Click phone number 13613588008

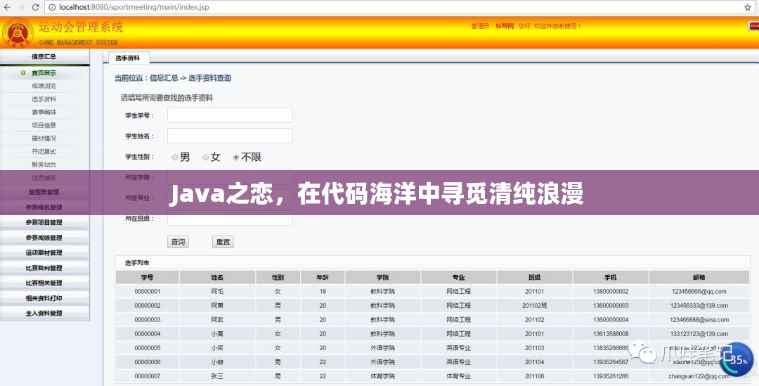[x=611, y=334]
